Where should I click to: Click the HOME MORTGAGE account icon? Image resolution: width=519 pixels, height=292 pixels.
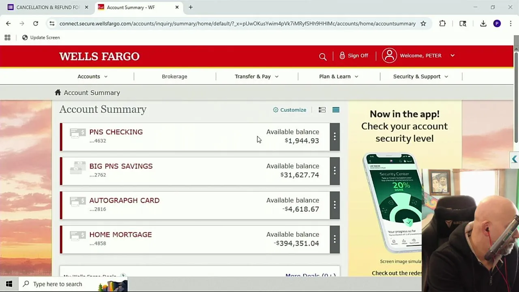click(77, 236)
